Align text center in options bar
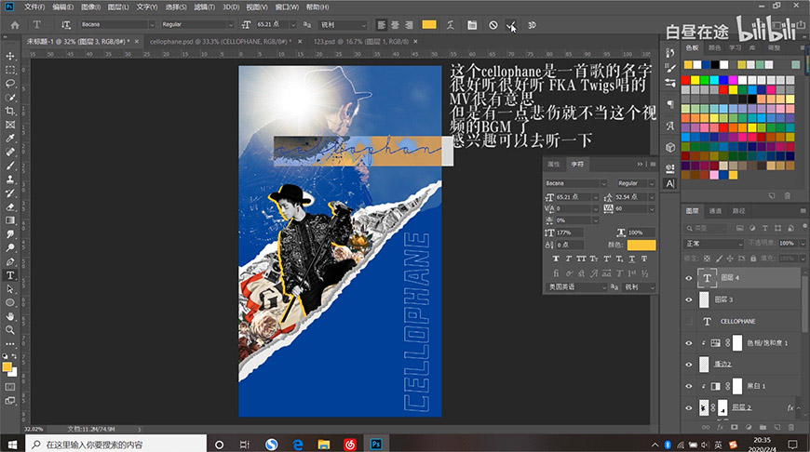This screenshot has height=452, width=810. pos(395,25)
